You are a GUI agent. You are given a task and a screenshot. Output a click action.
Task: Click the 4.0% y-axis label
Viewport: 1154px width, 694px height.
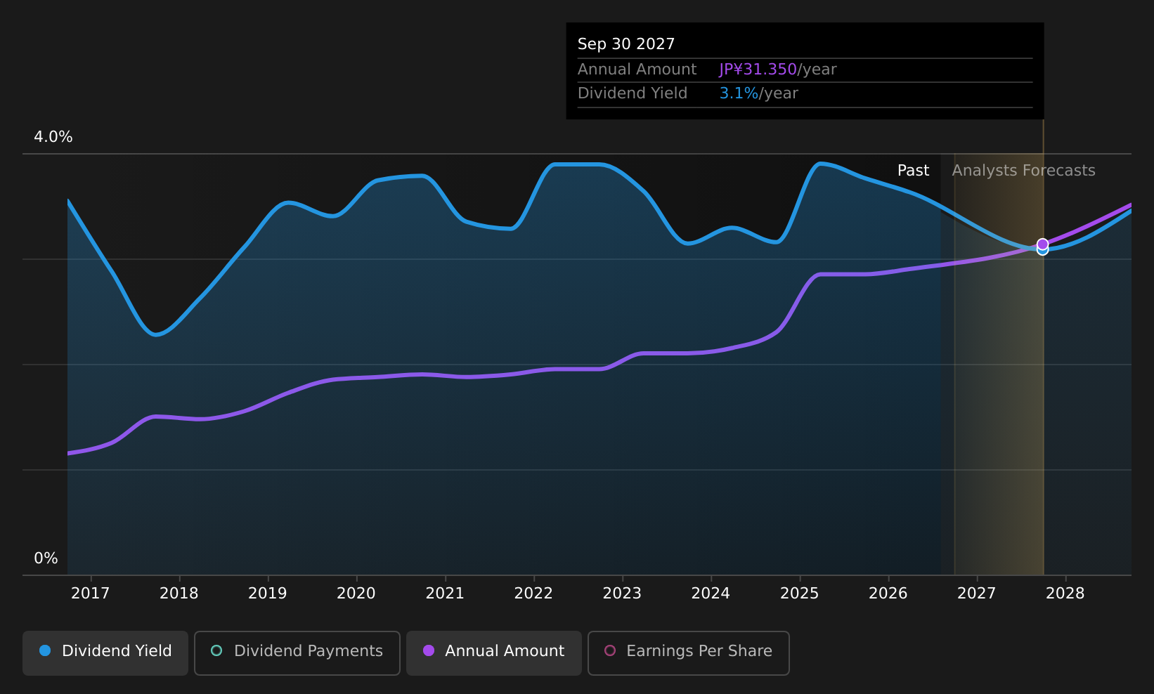coord(53,137)
